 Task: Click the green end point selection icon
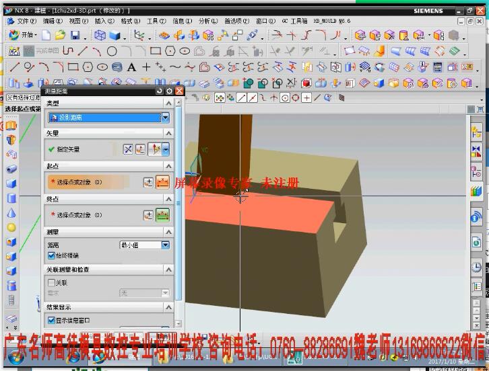pos(162,215)
